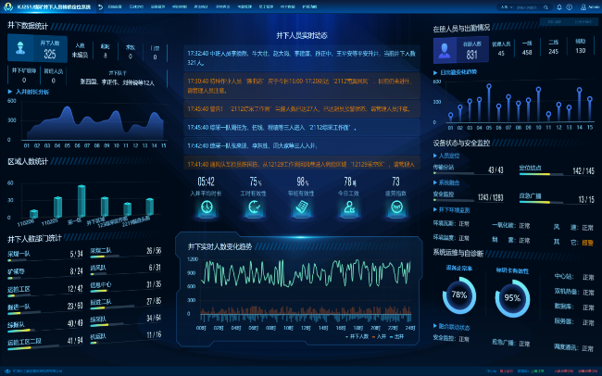Click the 入井平均时长 clock icon
Image resolution: width=602 pixels, height=376 pixels.
(x=206, y=208)
